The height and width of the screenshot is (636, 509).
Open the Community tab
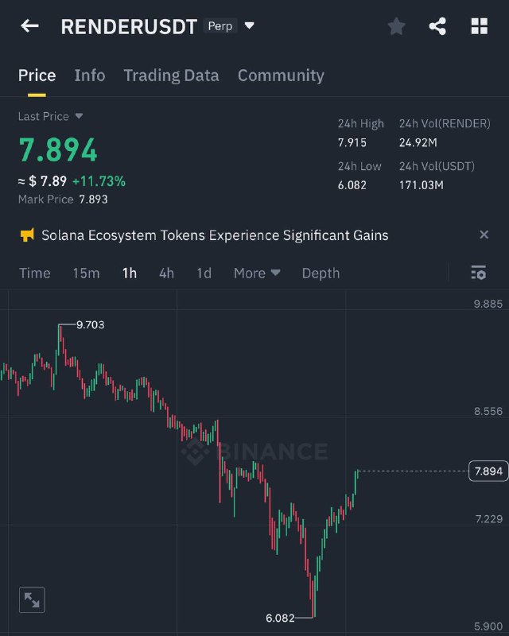(281, 76)
